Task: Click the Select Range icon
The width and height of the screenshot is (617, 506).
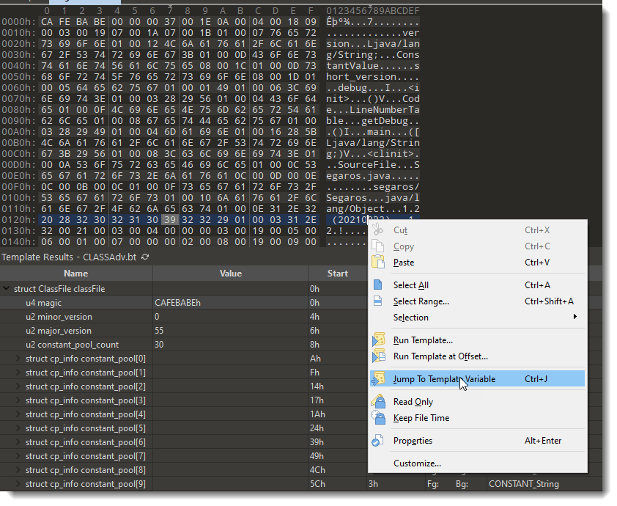Action: pyautogui.click(x=378, y=301)
